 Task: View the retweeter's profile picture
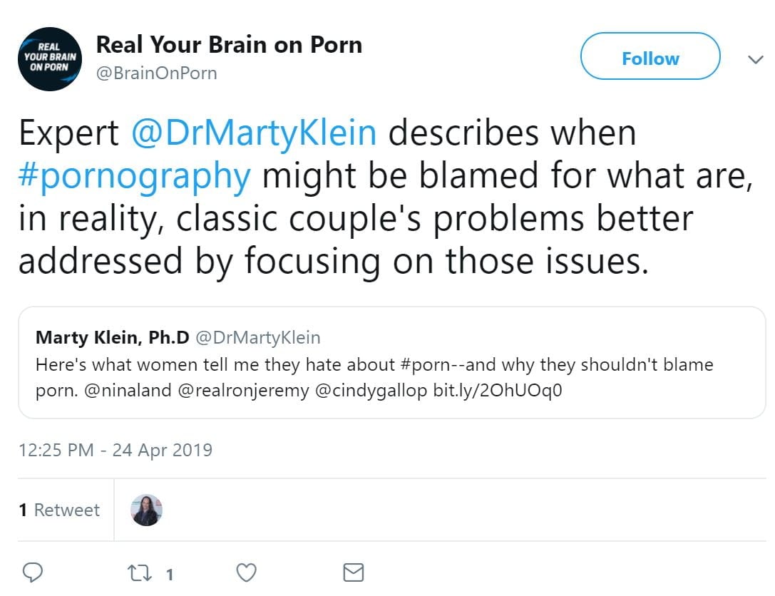coord(147,510)
